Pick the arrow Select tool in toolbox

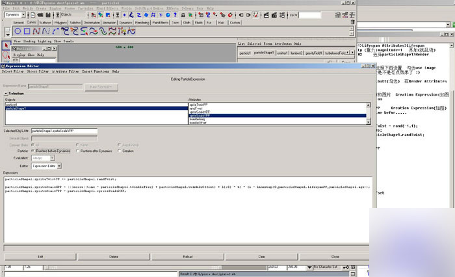tap(6, 46)
